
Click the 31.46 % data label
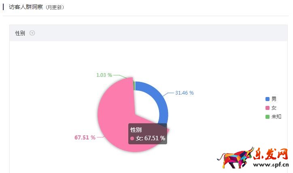coord(184,93)
